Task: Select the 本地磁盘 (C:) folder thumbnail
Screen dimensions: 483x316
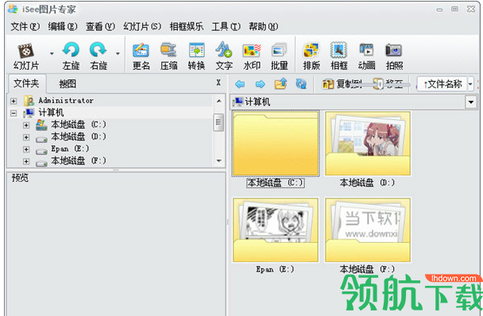Action: (276, 144)
